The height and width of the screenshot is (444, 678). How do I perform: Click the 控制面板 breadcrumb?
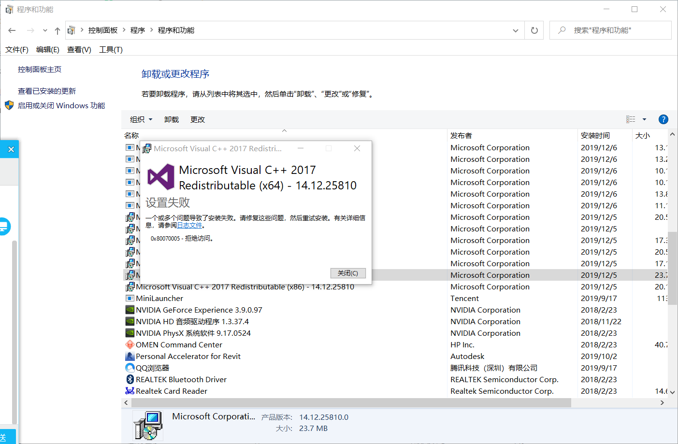103,30
